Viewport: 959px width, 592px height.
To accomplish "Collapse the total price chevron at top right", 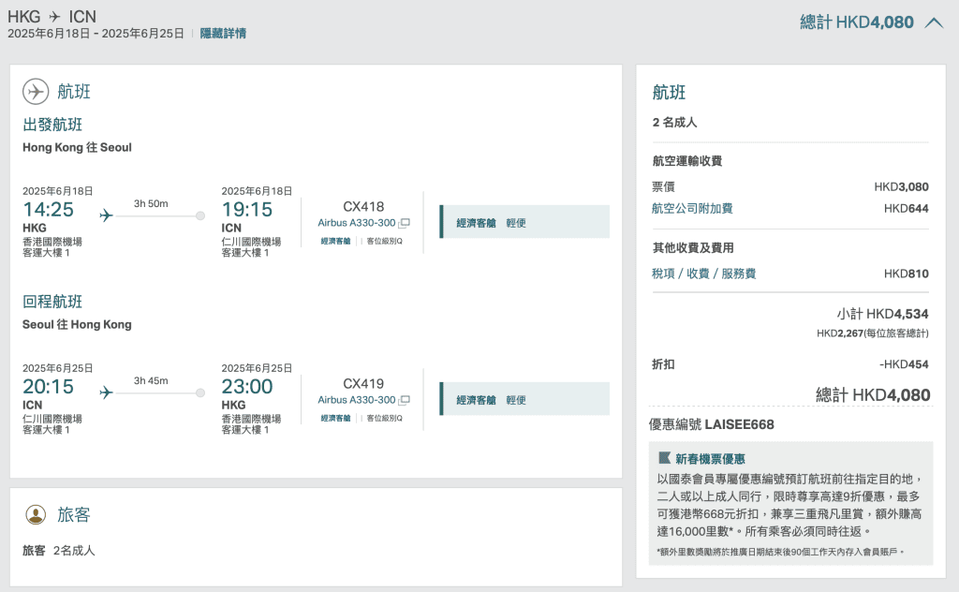I will pos(933,22).
